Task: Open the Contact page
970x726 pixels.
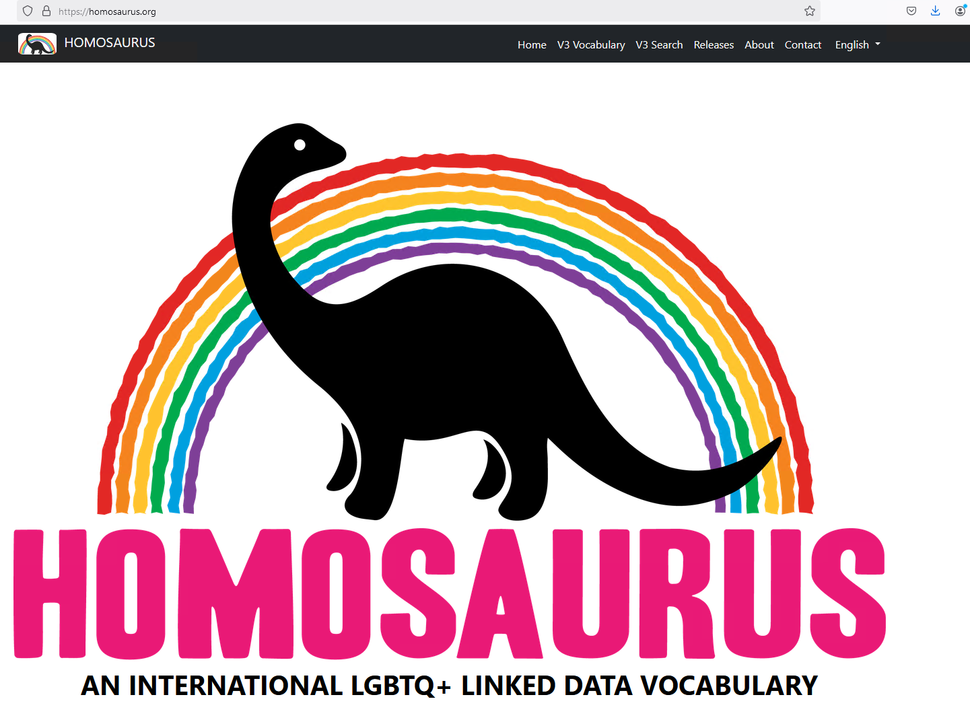Action: 803,44
